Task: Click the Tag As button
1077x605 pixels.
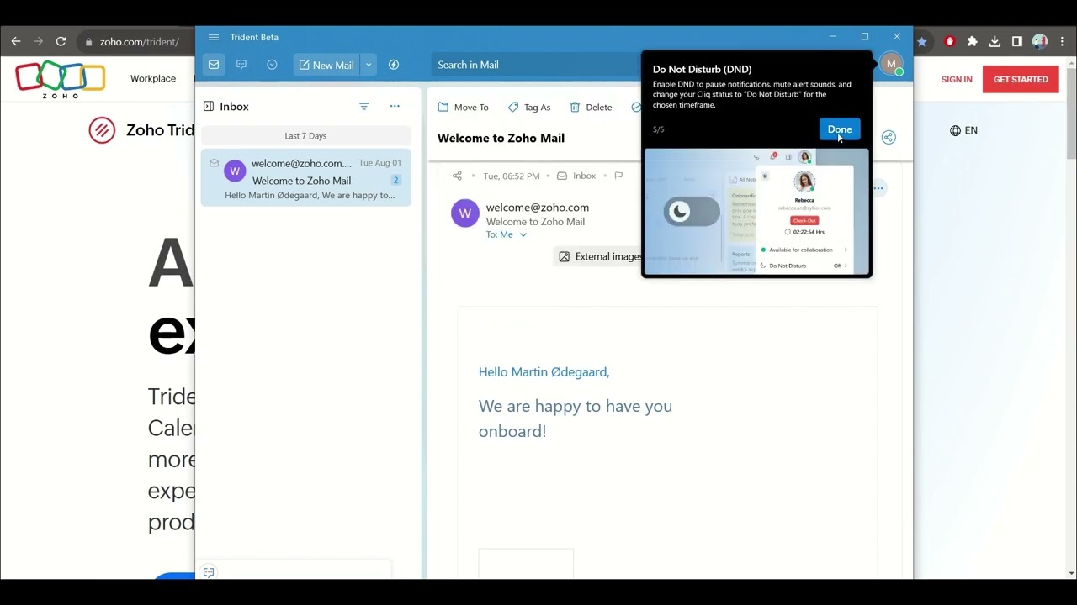Action: click(529, 108)
